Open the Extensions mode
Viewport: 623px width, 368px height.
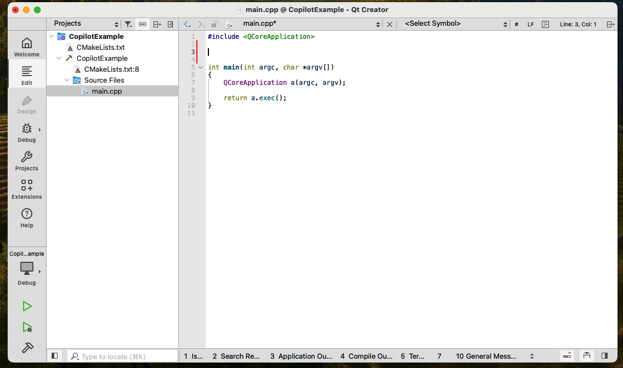click(27, 189)
